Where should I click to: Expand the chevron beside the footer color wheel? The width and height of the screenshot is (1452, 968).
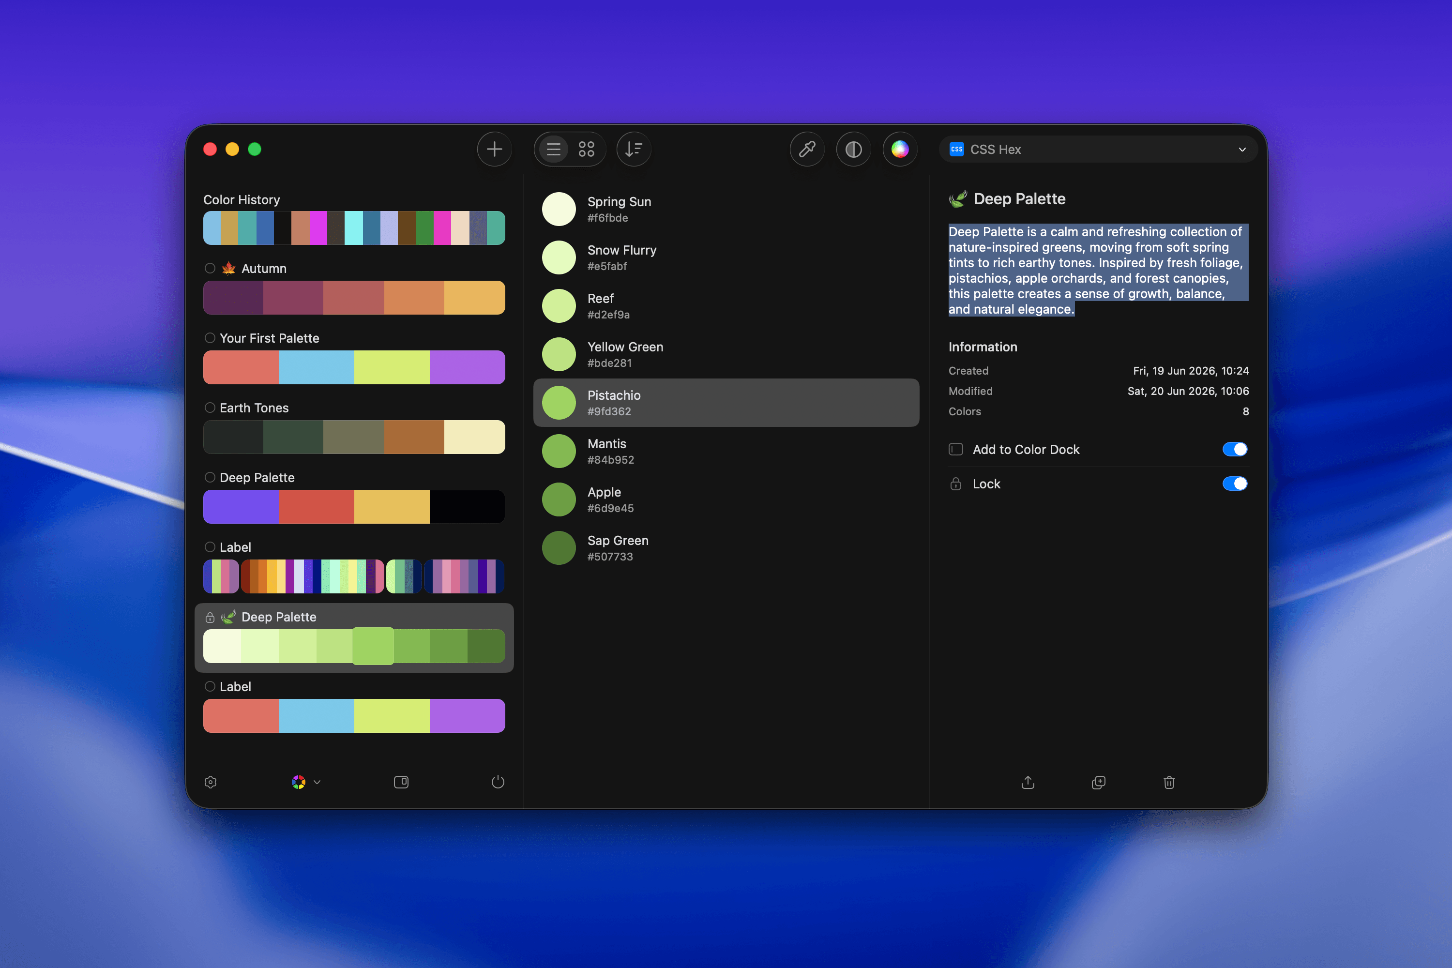coord(318,782)
